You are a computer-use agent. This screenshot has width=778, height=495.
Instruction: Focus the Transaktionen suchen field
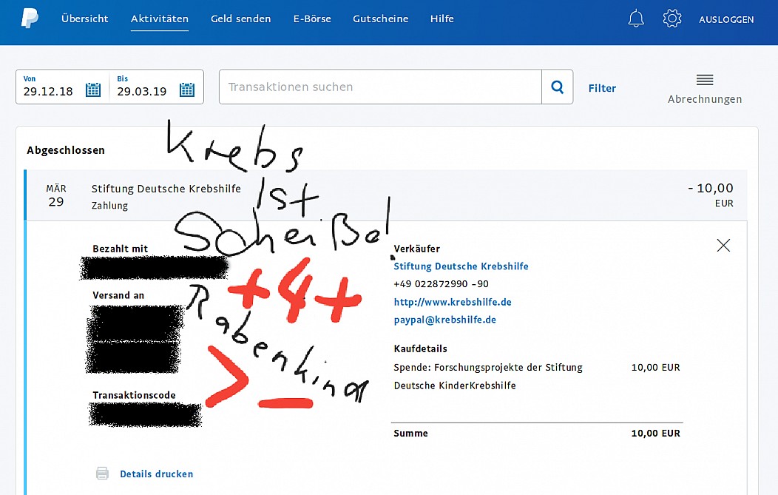(380, 87)
